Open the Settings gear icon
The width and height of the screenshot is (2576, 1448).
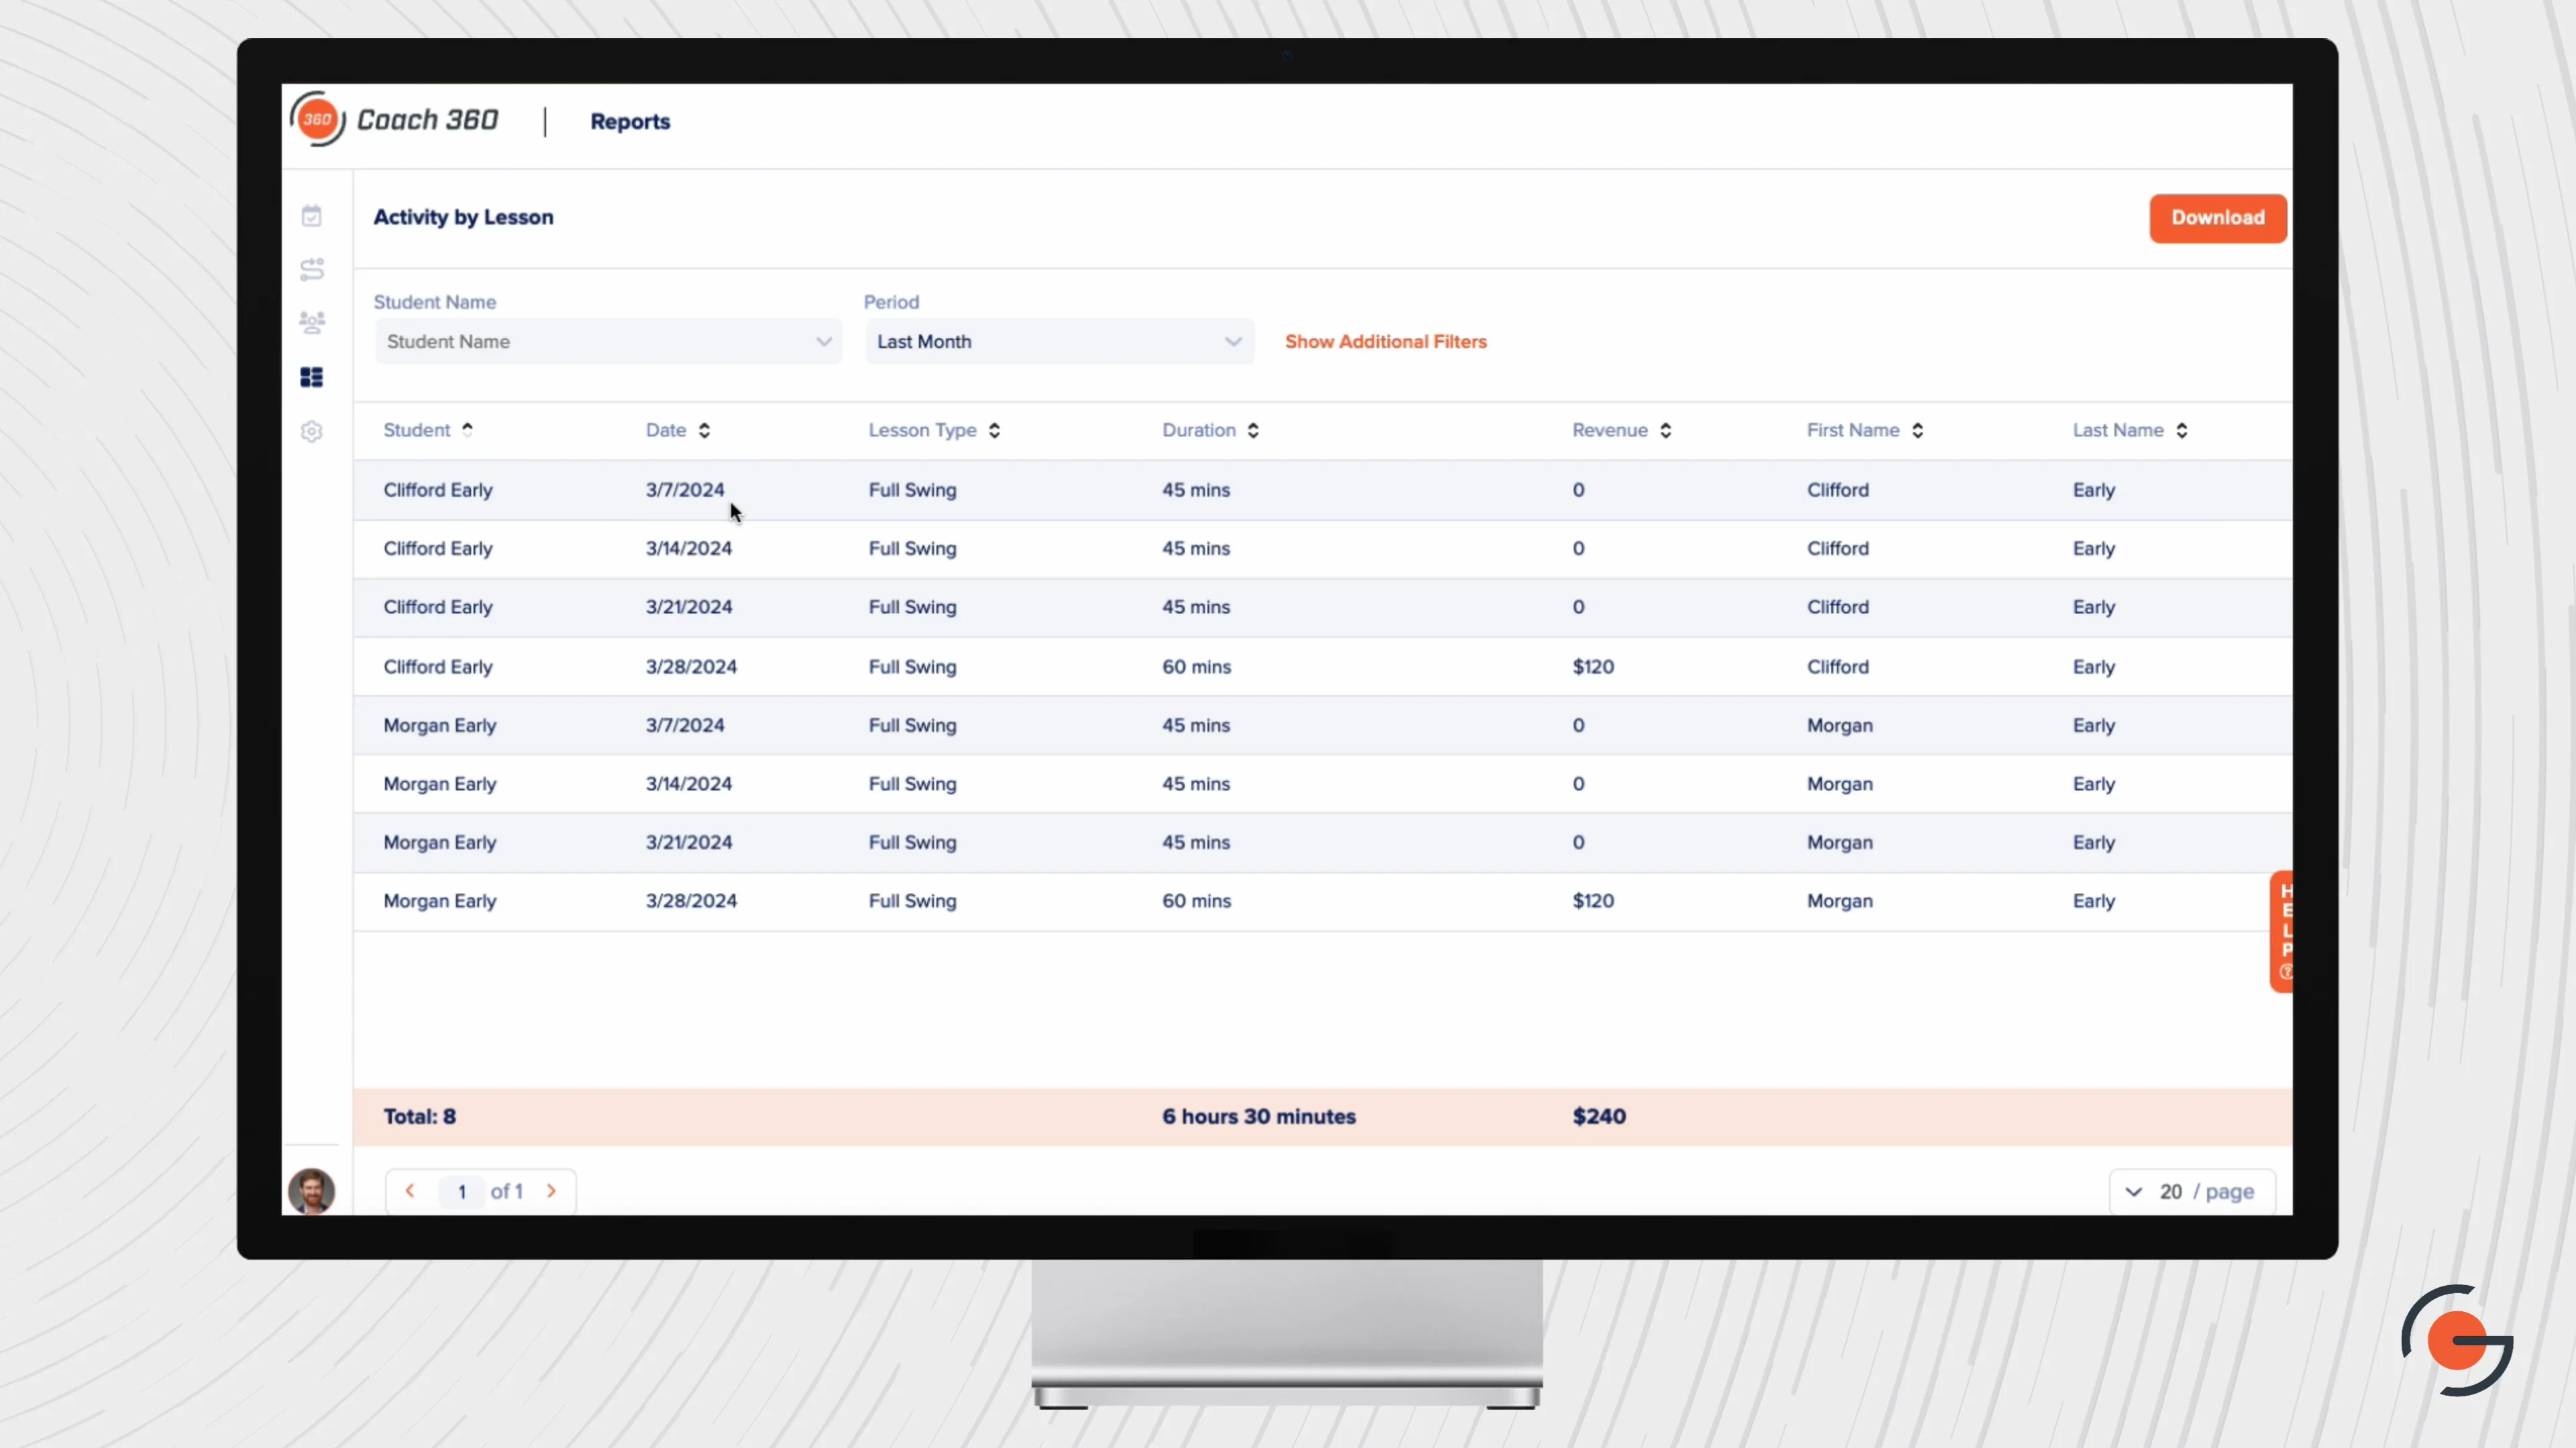click(312, 430)
